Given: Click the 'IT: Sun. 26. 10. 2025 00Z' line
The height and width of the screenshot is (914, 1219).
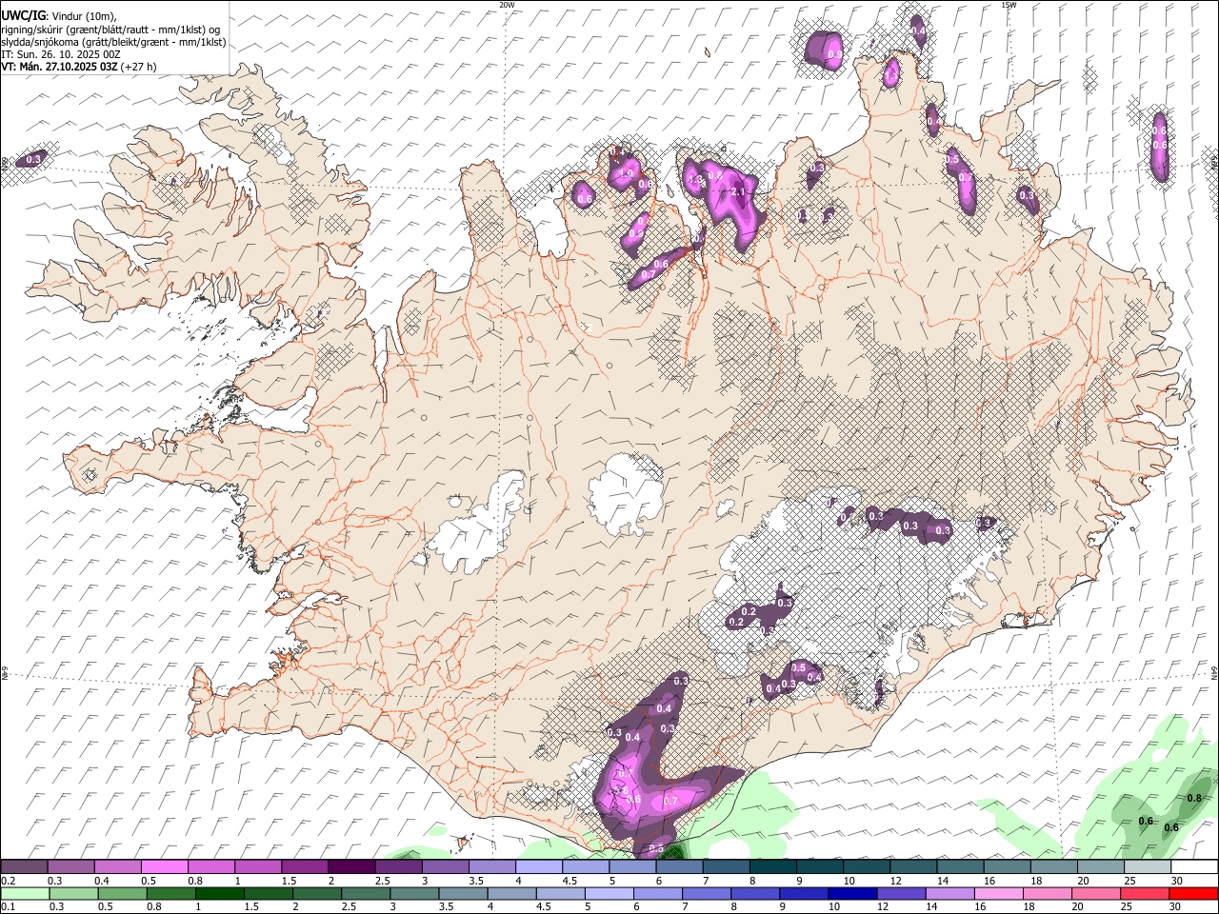Looking at the screenshot, I should [x=61, y=54].
